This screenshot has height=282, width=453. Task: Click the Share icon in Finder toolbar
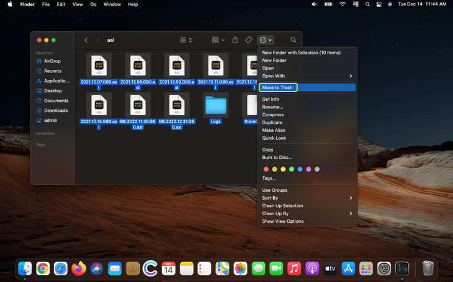tap(235, 40)
